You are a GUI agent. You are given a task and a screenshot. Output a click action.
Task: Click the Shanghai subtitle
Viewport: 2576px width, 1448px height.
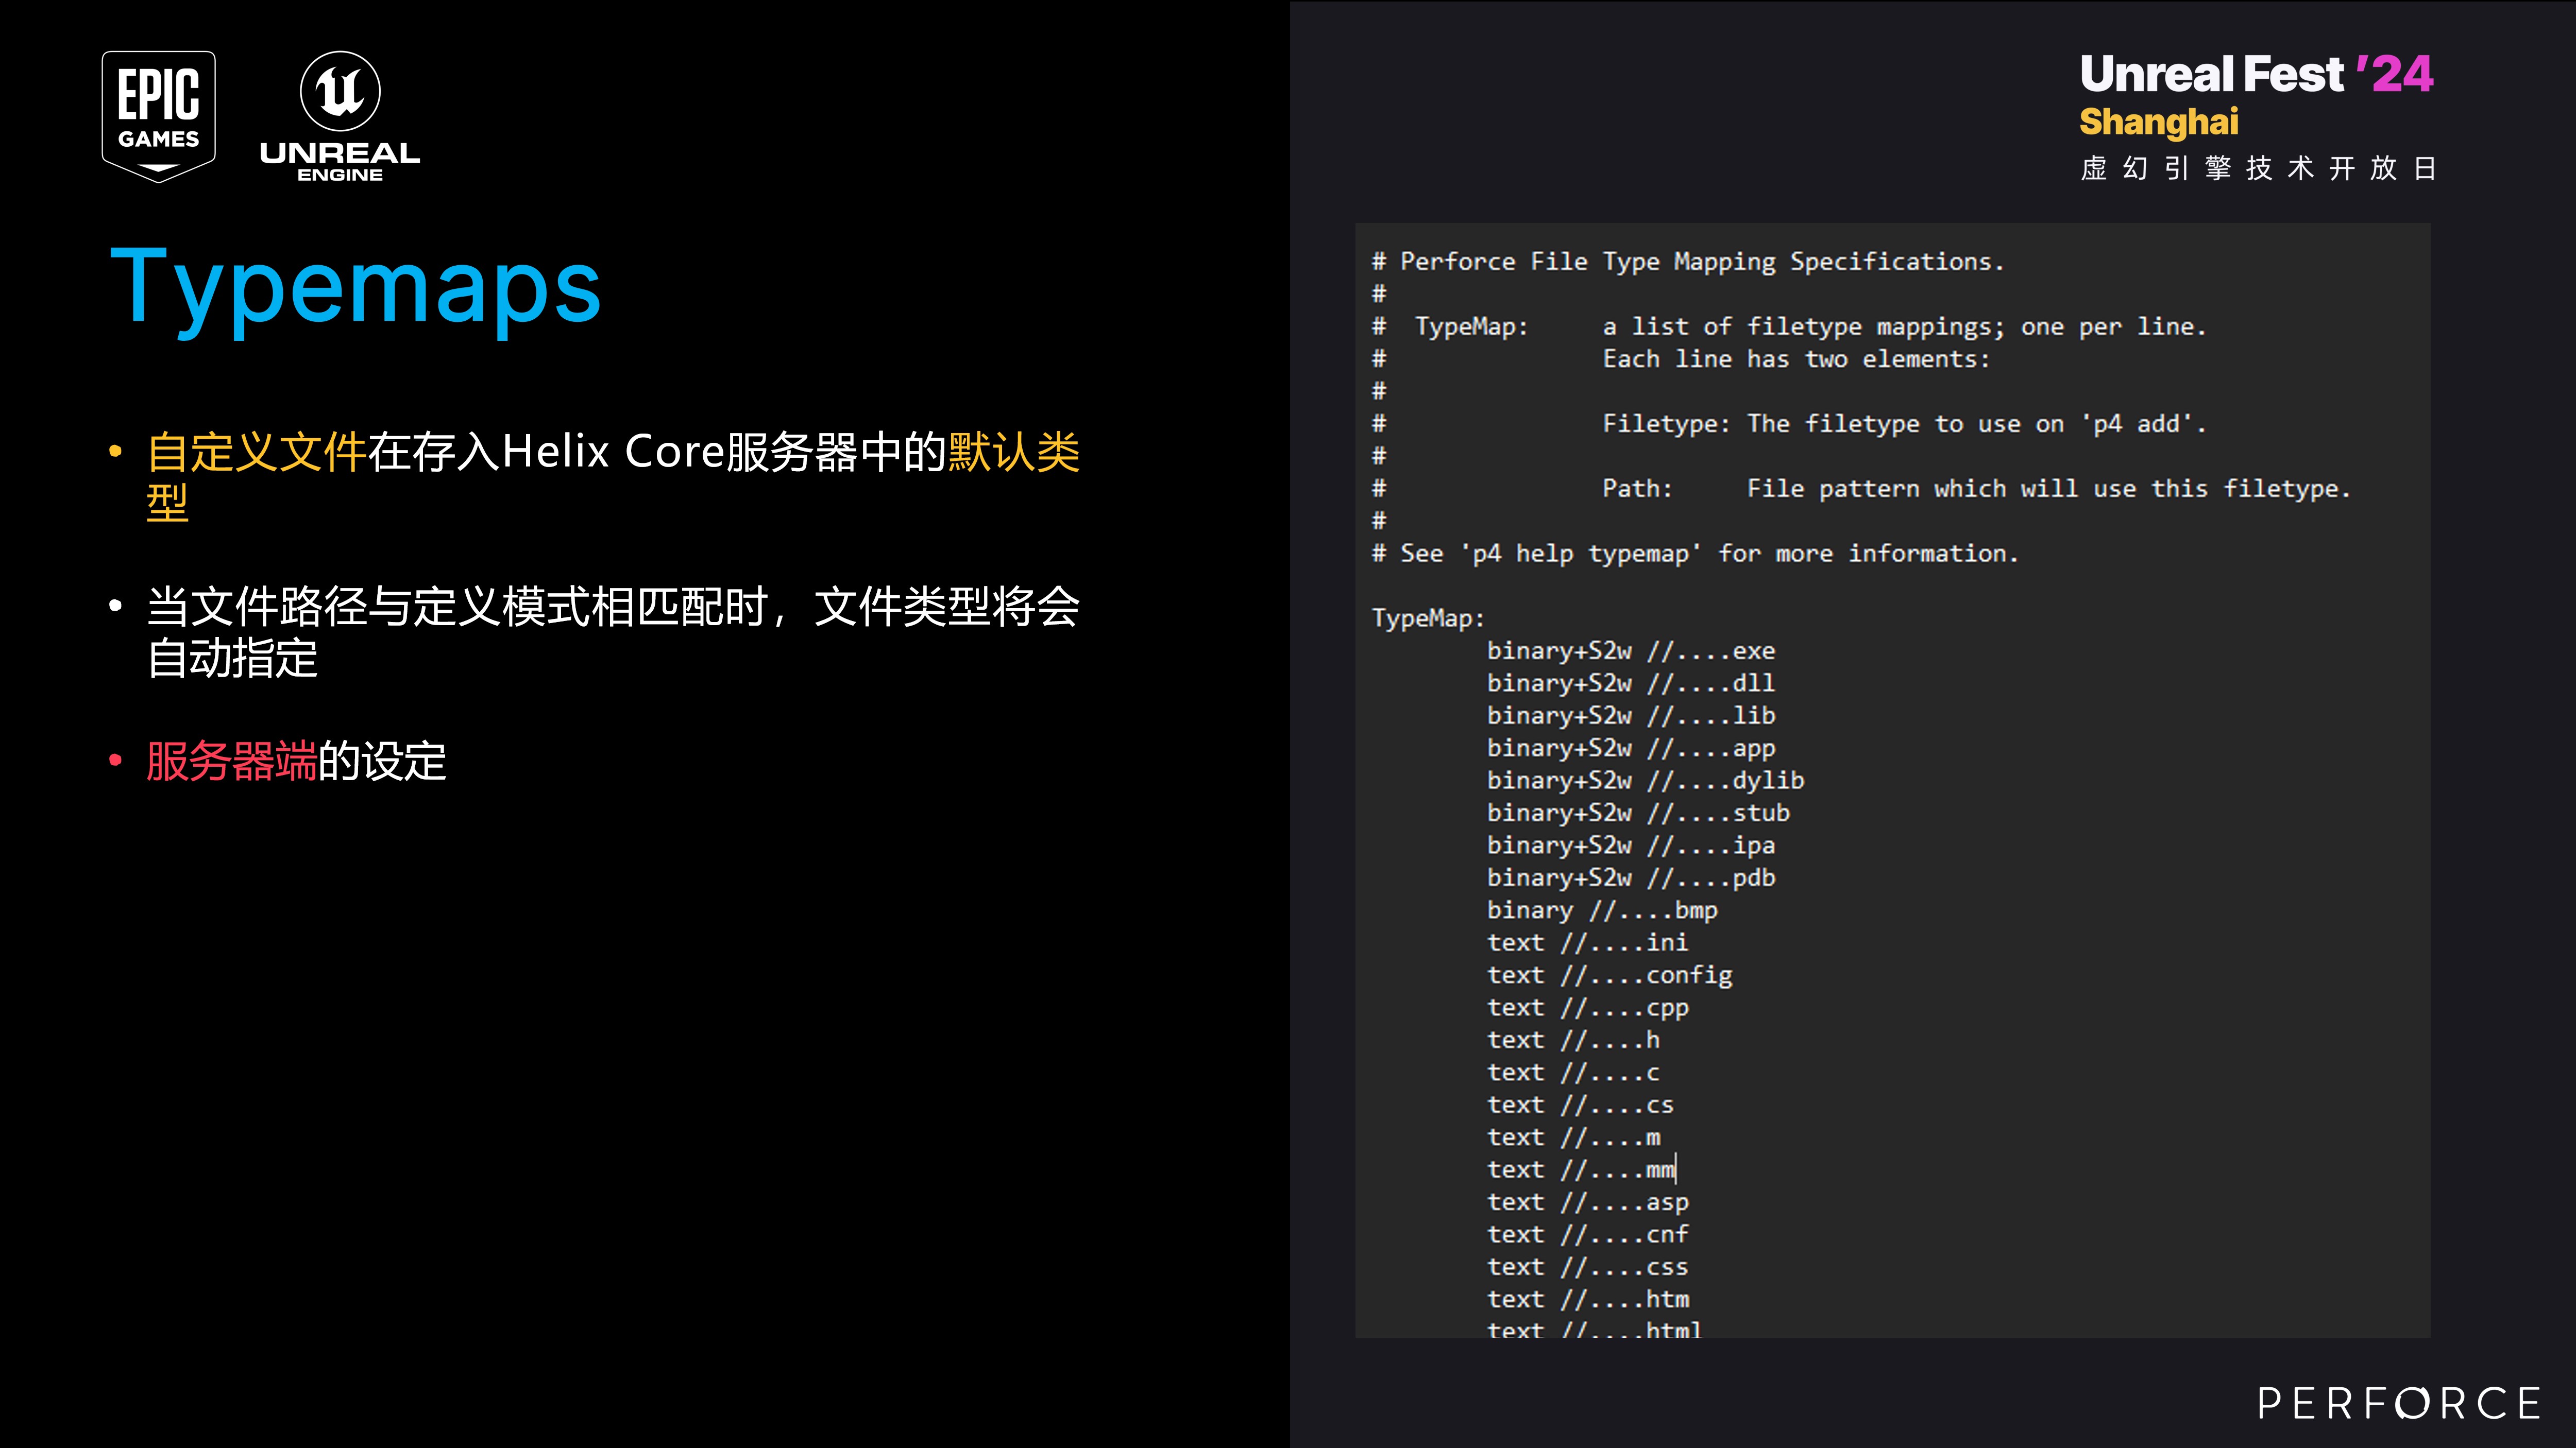(x=2159, y=122)
